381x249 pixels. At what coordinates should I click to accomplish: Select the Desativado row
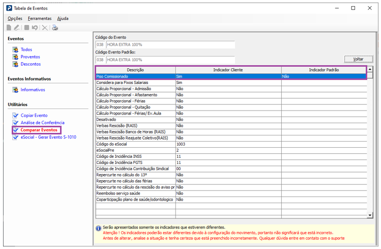click(231, 120)
